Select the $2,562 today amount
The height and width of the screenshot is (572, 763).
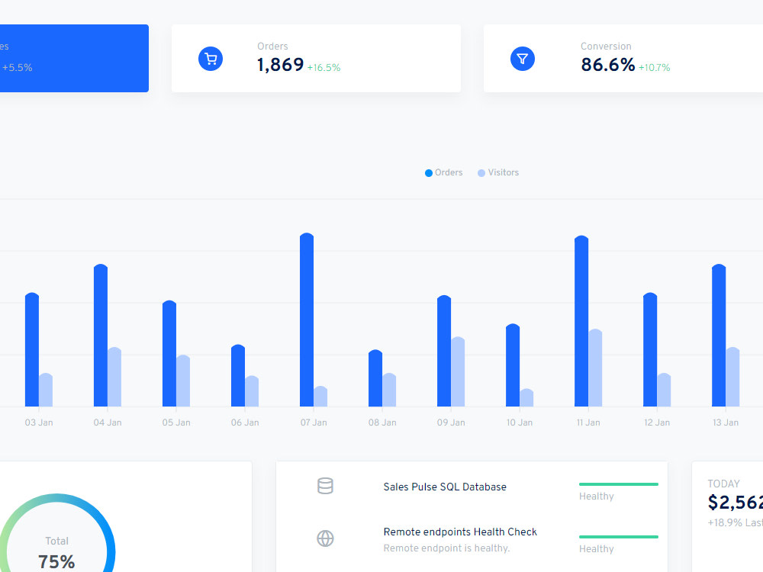(736, 503)
